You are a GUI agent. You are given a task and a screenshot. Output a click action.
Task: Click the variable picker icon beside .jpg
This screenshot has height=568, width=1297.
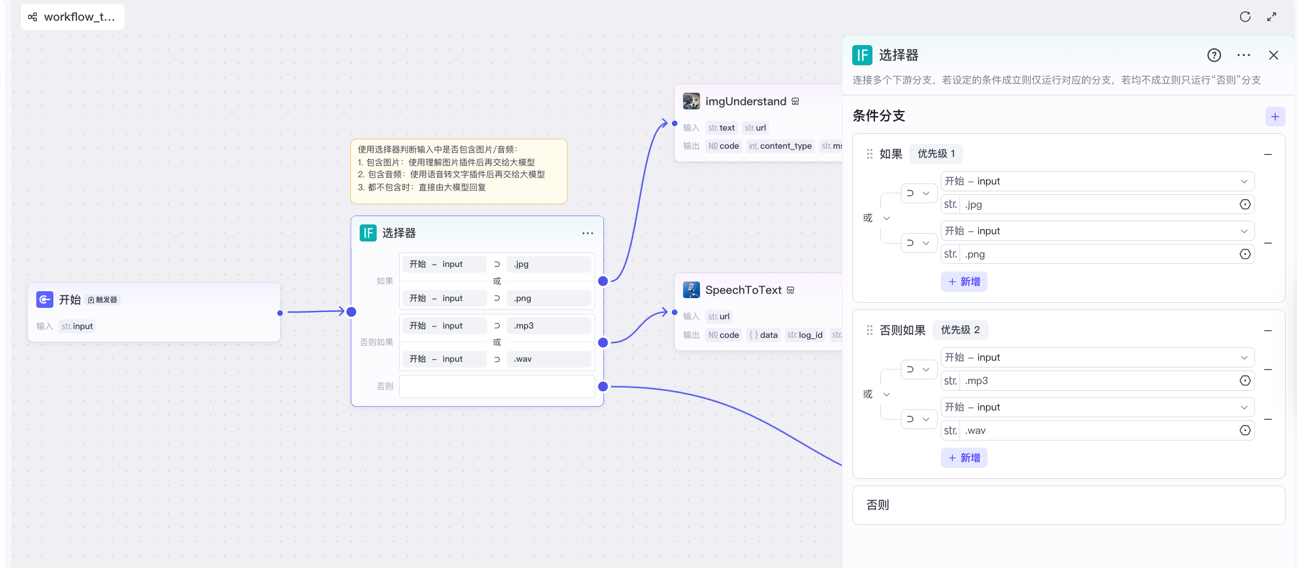(1245, 204)
